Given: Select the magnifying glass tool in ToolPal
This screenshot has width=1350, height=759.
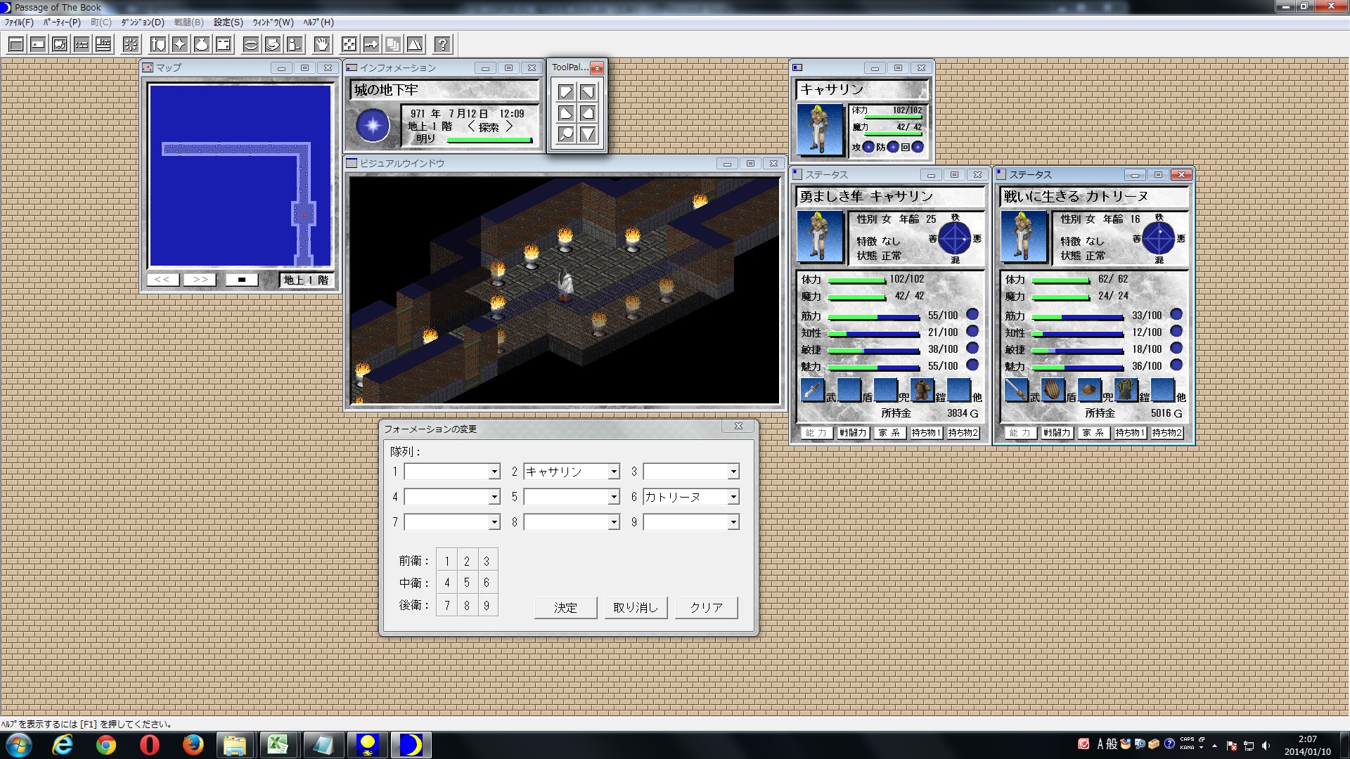Looking at the screenshot, I should [567, 134].
